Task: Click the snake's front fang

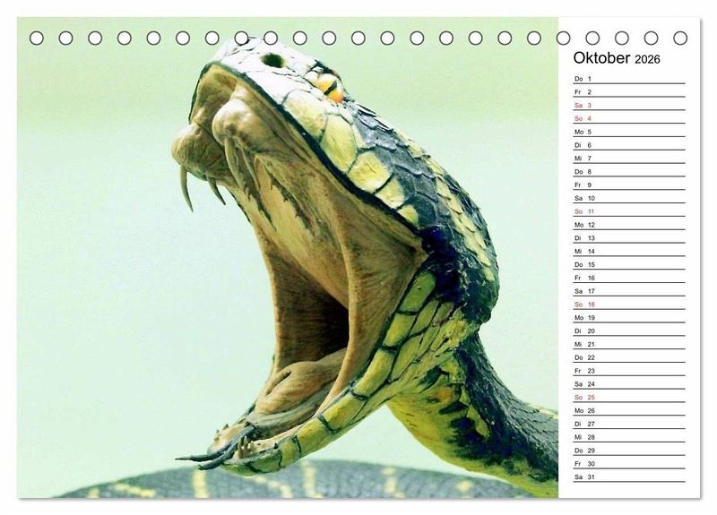Action: pyautogui.click(x=186, y=188)
